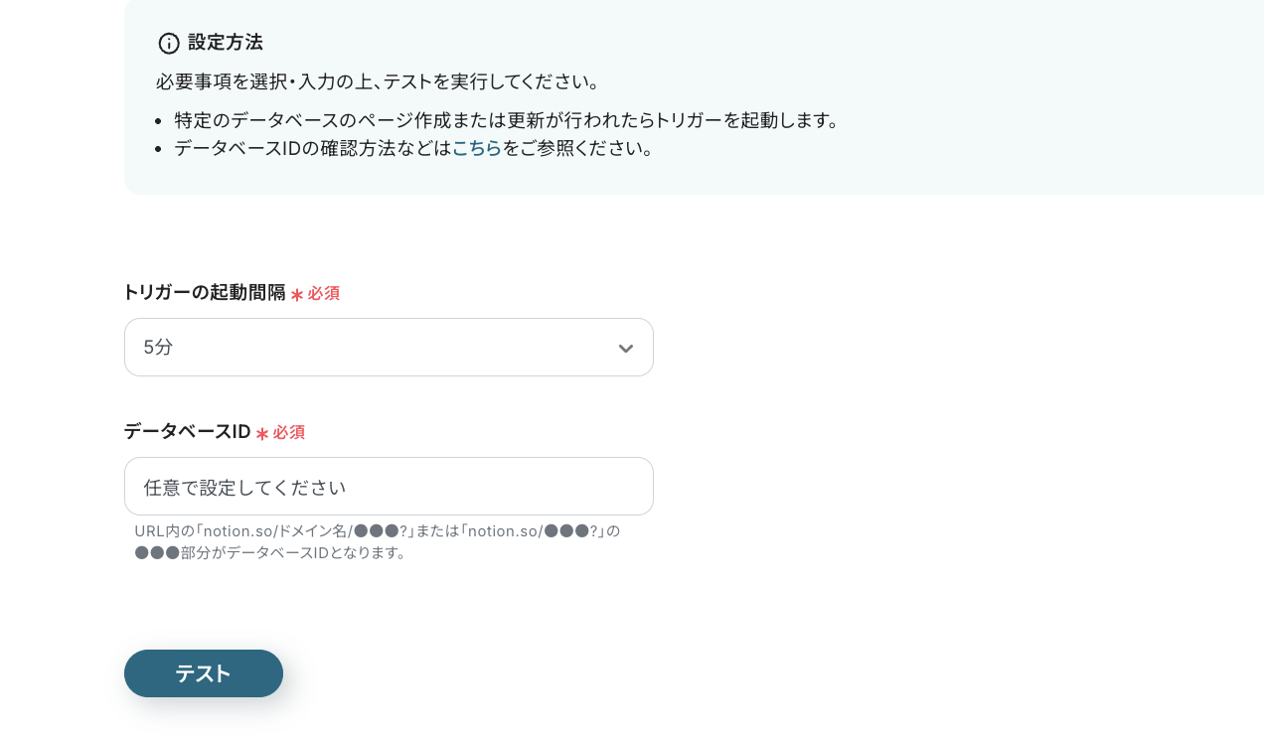
Task: Click the red asterisk next to データベースID
Action: [x=262, y=432]
